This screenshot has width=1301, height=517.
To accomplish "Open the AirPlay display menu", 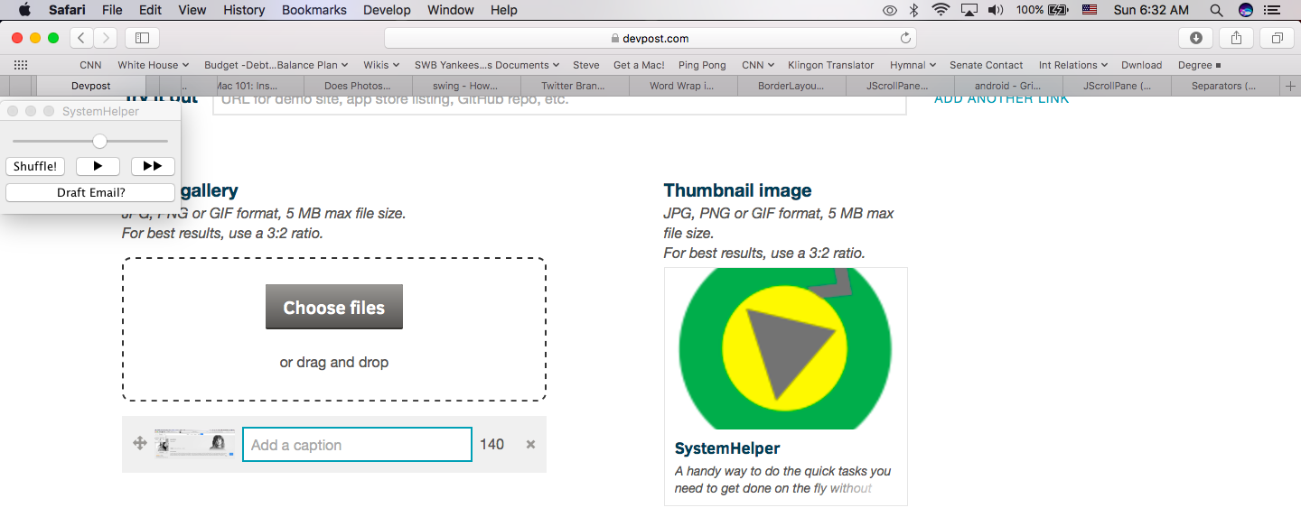I will 969,10.
